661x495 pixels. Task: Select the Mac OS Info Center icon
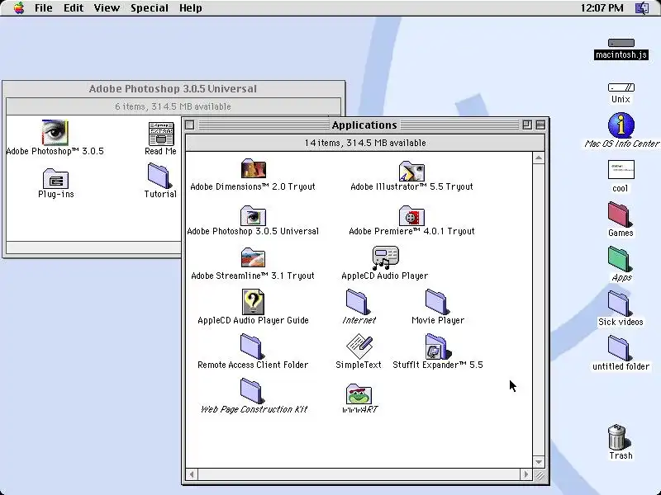[x=621, y=125]
